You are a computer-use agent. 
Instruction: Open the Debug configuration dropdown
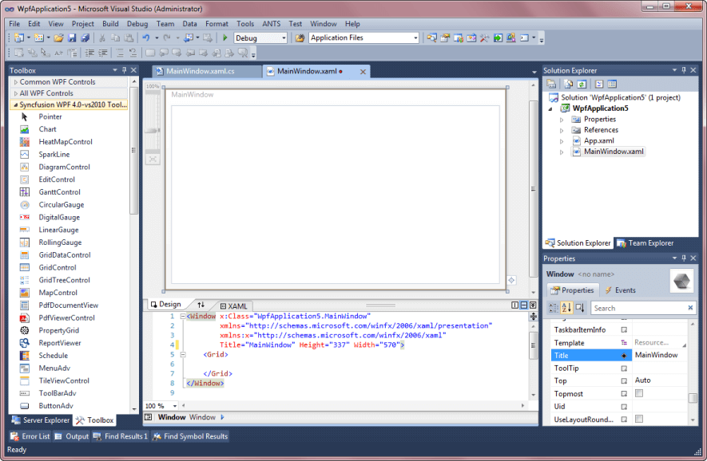coord(284,38)
